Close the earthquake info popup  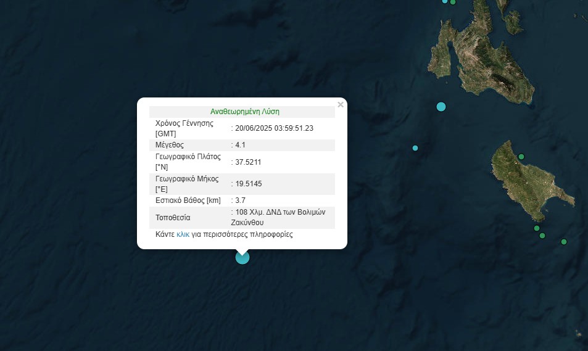341,105
